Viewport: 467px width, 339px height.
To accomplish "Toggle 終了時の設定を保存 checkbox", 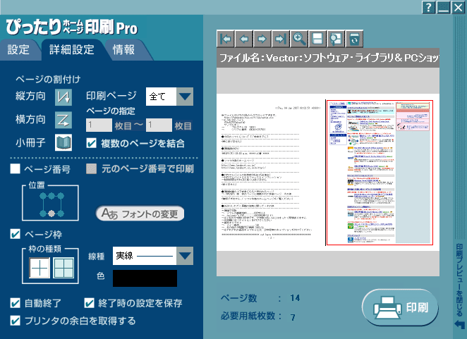I will click(89, 303).
